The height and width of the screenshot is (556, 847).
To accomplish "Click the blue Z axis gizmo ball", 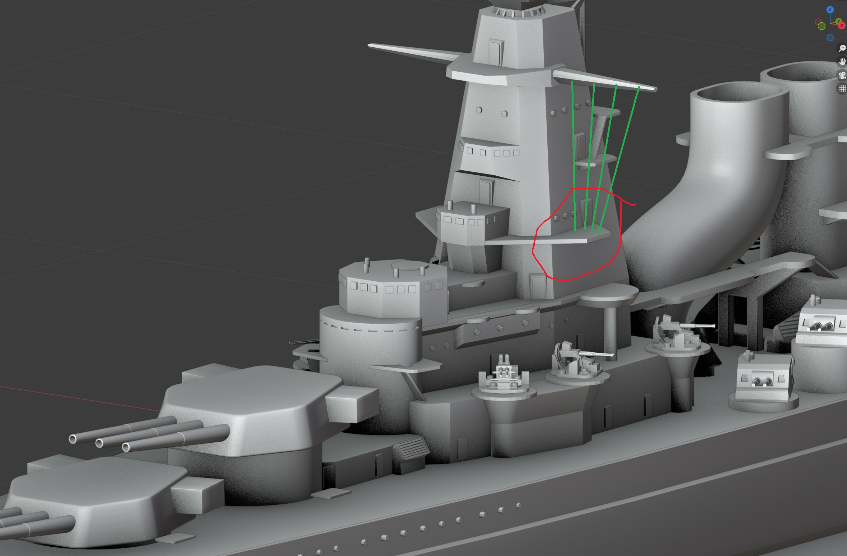I will point(830,10).
